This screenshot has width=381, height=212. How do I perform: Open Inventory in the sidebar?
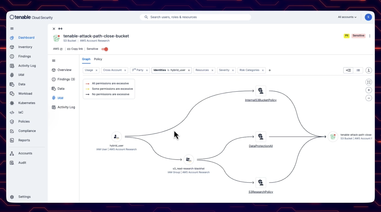pos(21,47)
